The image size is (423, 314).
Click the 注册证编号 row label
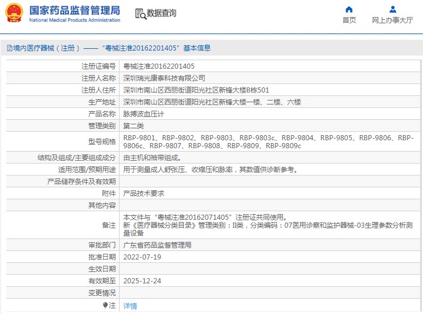tap(98, 66)
